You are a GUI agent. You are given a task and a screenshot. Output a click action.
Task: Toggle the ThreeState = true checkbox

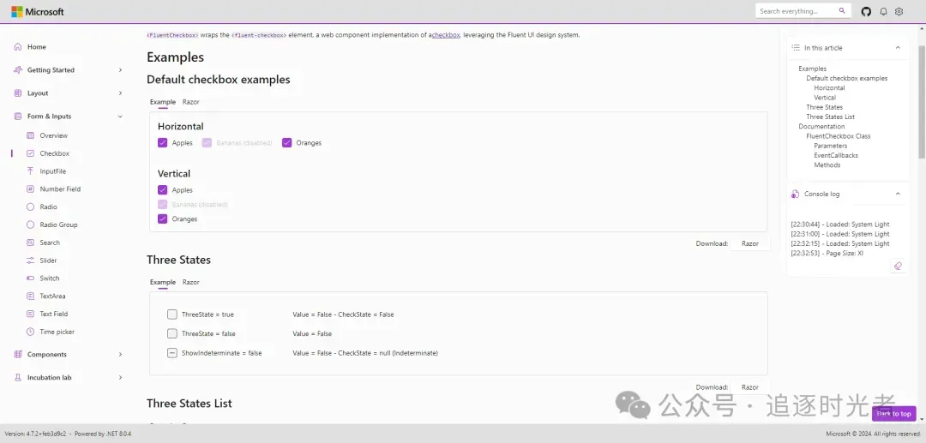[x=171, y=314]
